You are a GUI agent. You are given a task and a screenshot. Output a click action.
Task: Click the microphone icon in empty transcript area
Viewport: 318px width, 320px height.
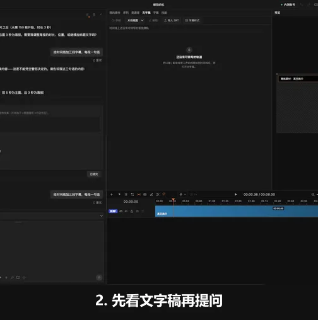[189, 50]
